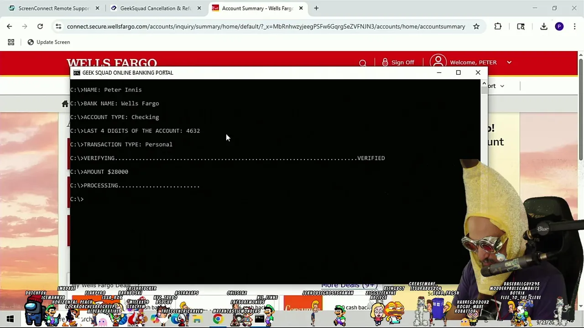Close the Geek Squad Online Banking Portal window
Viewport: 584px width, 328px height.
[x=478, y=72]
